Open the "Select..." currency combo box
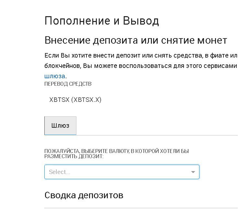The image size is (238, 217). tap(122, 172)
